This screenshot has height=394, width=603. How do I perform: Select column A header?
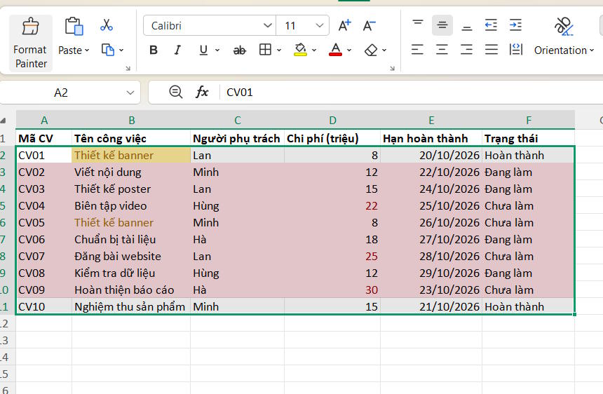point(44,121)
